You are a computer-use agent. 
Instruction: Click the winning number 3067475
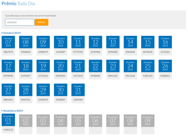[8, 52]
